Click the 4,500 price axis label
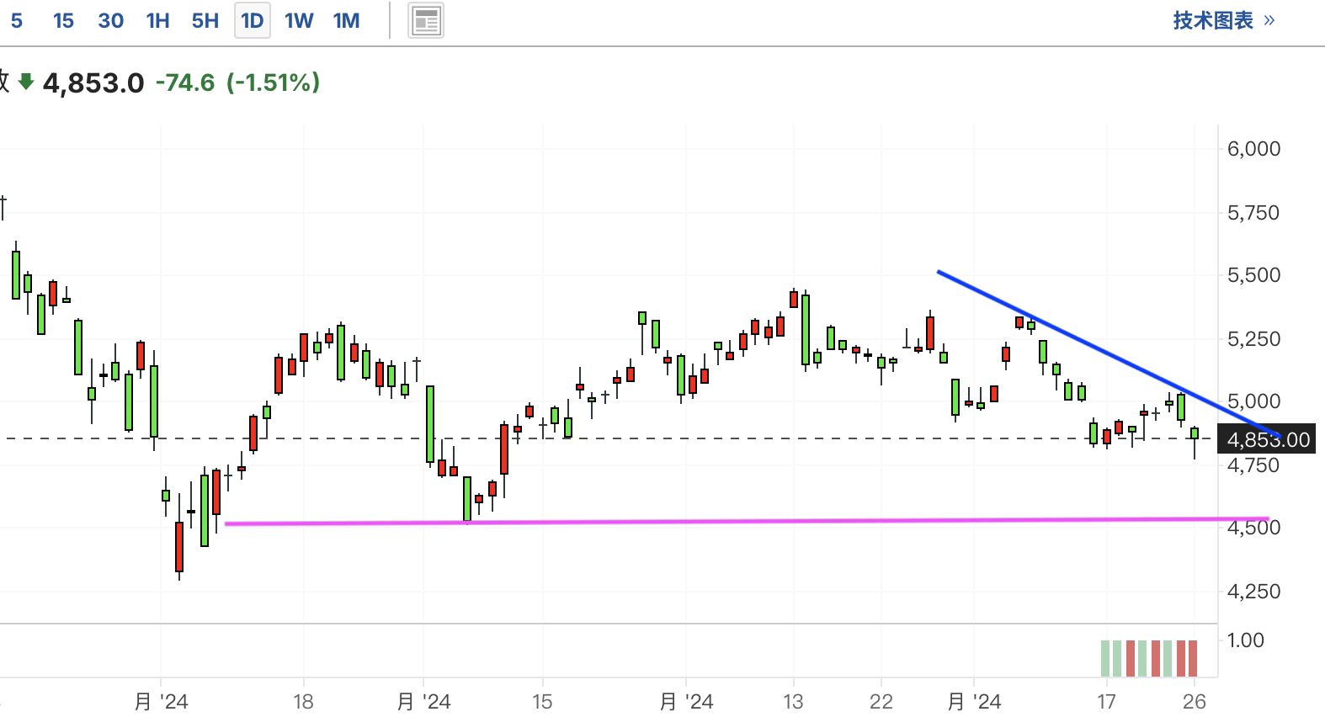The width and height of the screenshot is (1325, 717). pyautogui.click(x=1253, y=528)
